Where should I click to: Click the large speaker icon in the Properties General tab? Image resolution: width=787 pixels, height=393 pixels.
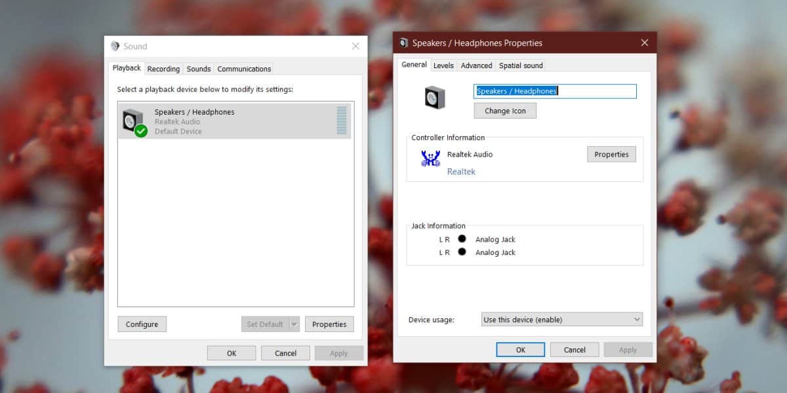click(x=435, y=98)
